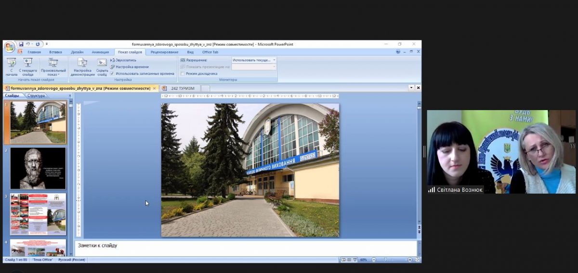Open PowerPoint help question mark icon
578x273 pixels.
tap(398, 52)
